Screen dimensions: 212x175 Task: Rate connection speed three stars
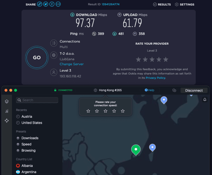(105, 111)
